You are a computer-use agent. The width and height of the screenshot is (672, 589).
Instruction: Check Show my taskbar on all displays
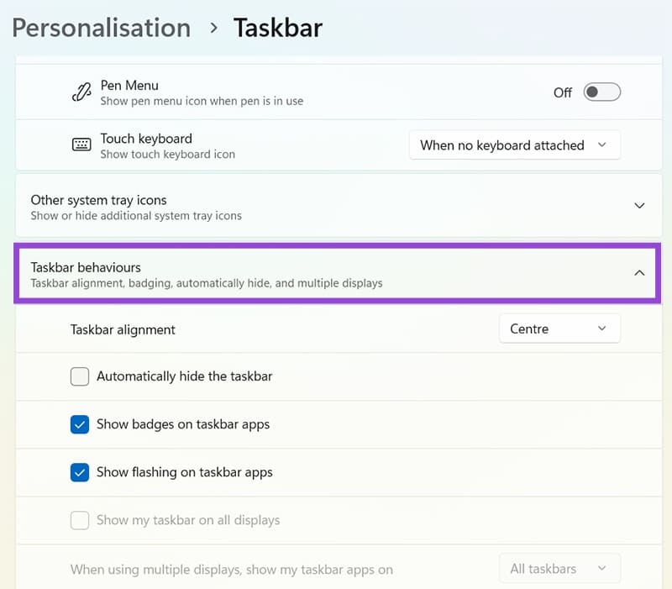(x=80, y=520)
